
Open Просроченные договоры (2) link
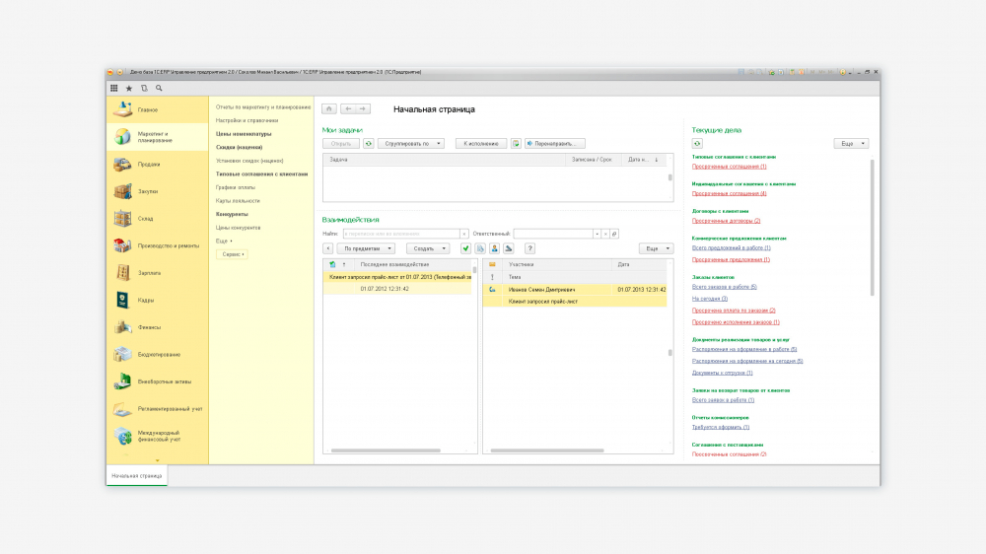[x=726, y=221]
